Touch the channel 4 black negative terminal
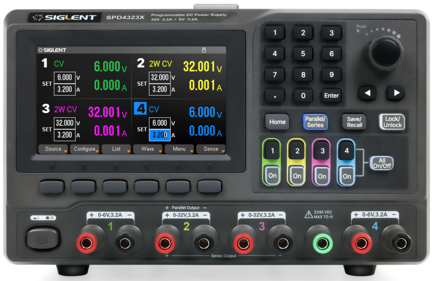This screenshot has height=281, width=432. [x=401, y=243]
